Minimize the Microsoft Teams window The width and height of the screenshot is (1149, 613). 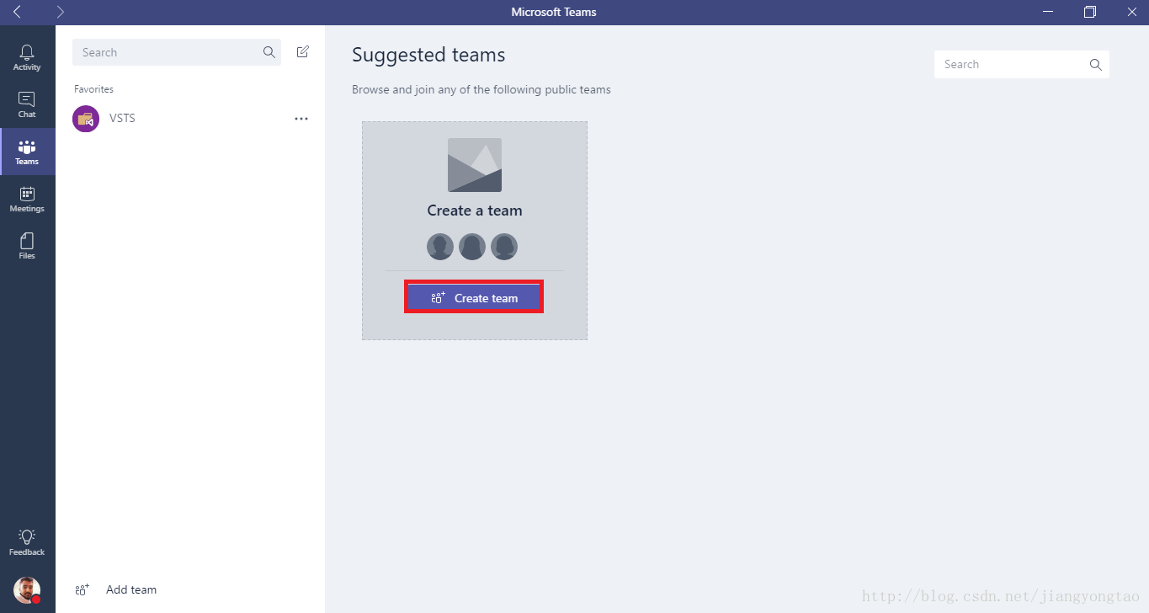pyautogui.click(x=1047, y=12)
